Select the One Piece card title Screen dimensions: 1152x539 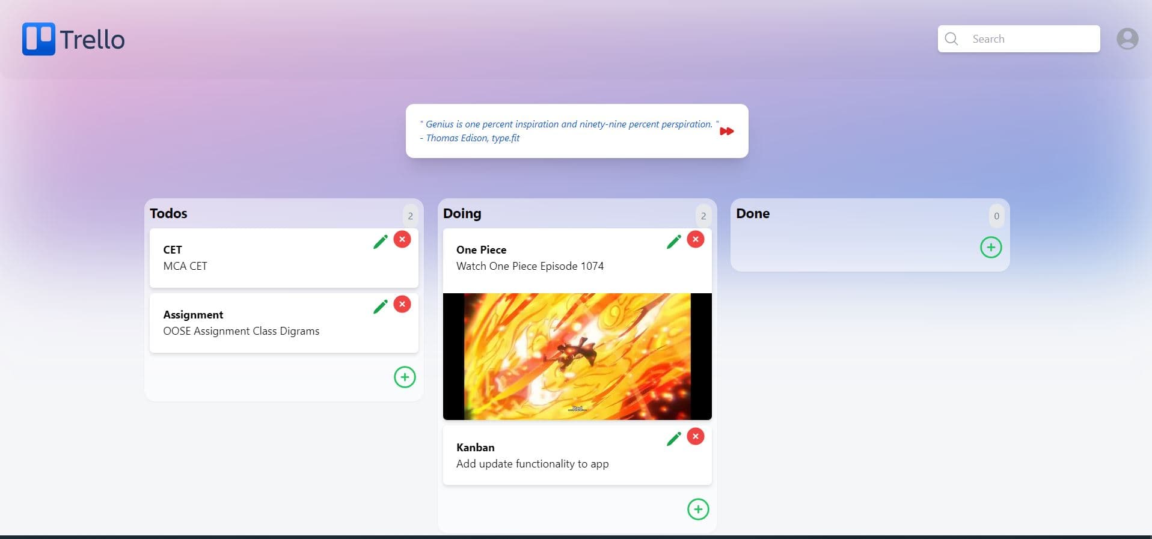(x=481, y=249)
